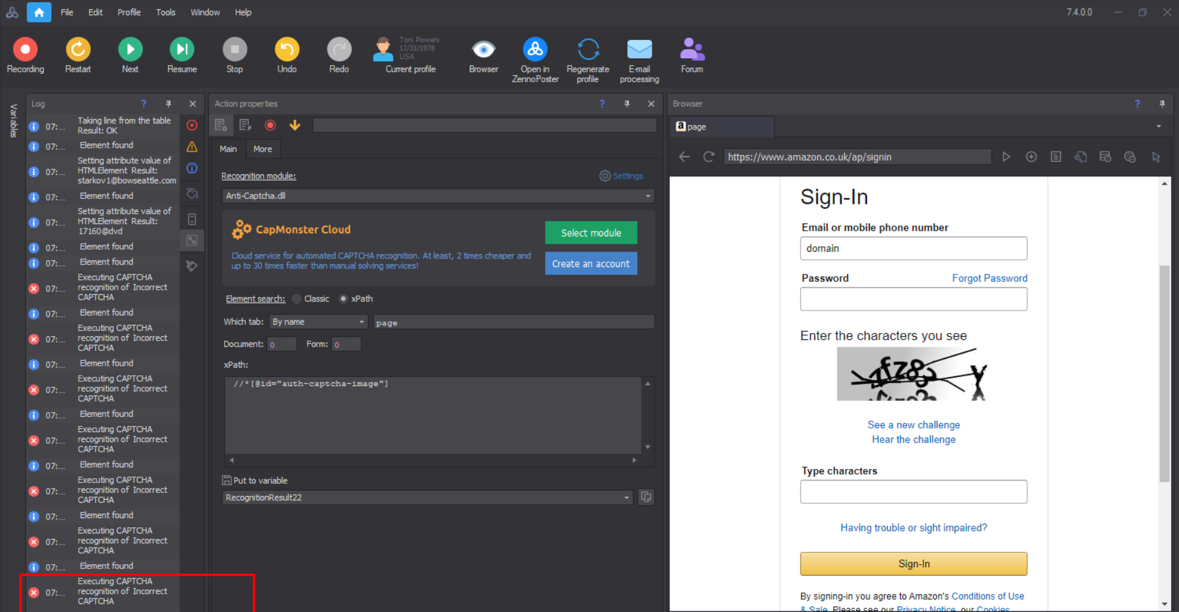The height and width of the screenshot is (612, 1179).
Task: Click the Create an account button
Action: point(591,263)
